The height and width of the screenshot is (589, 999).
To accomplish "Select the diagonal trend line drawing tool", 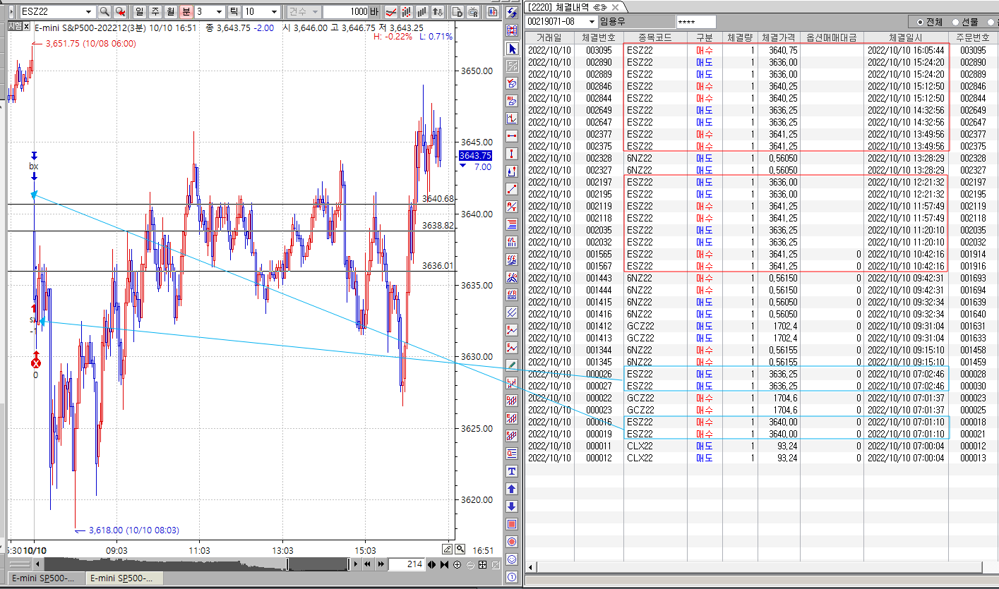I will [x=512, y=188].
